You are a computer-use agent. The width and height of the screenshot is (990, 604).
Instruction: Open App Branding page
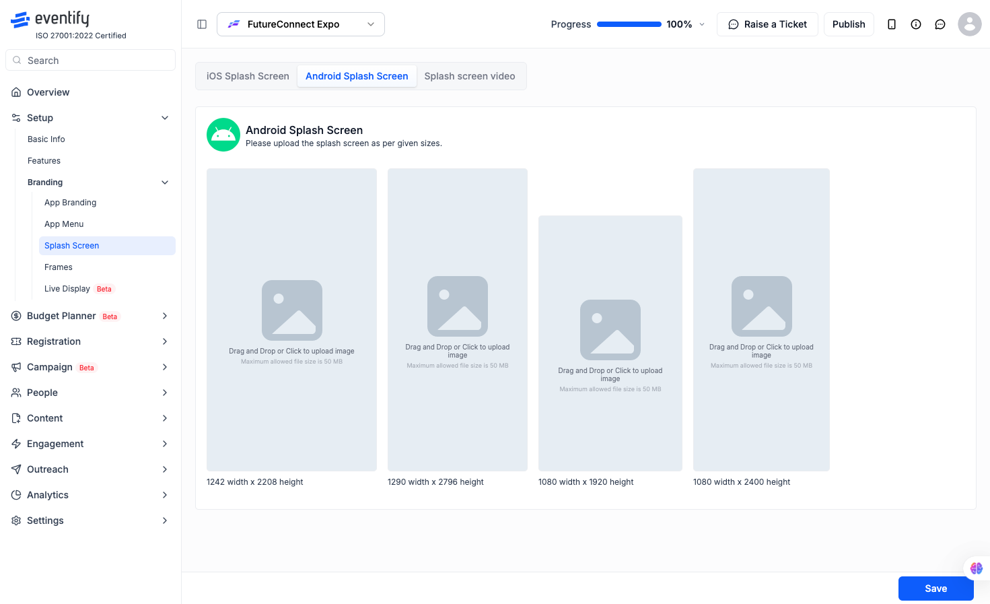pyautogui.click(x=70, y=203)
